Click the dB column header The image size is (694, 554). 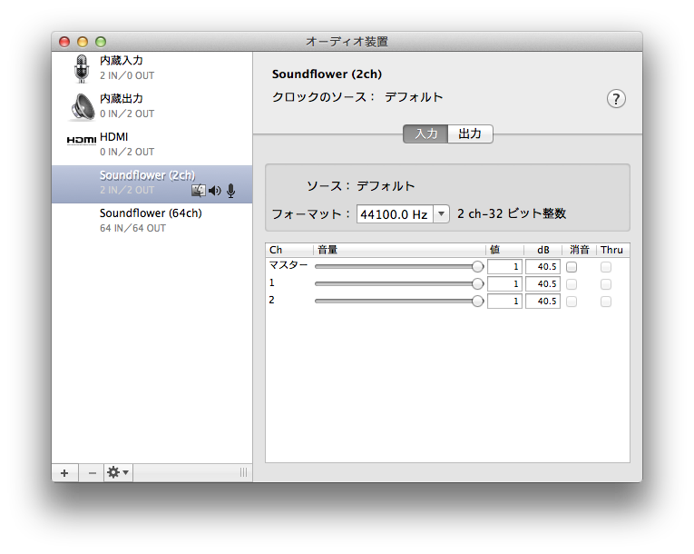pyautogui.click(x=542, y=250)
